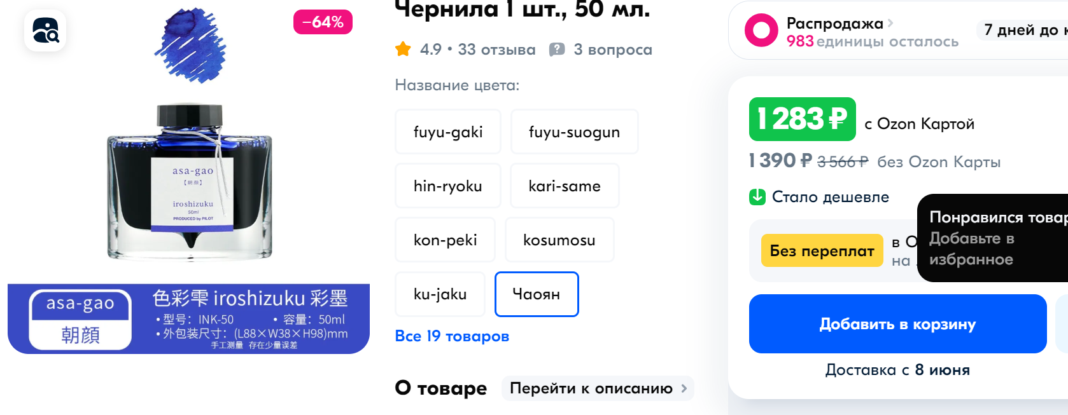Click the visual search icon on the product image
Screen dimensions: 1068x415
click(x=45, y=31)
